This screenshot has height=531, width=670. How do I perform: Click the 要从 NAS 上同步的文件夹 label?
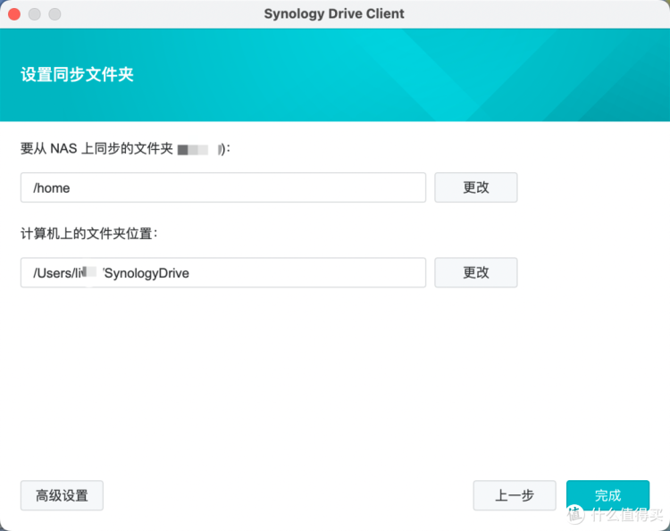click(96, 148)
